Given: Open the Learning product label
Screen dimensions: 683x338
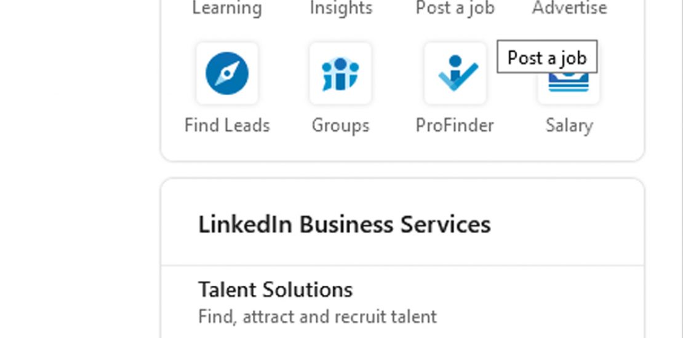Looking at the screenshot, I should click(x=227, y=8).
